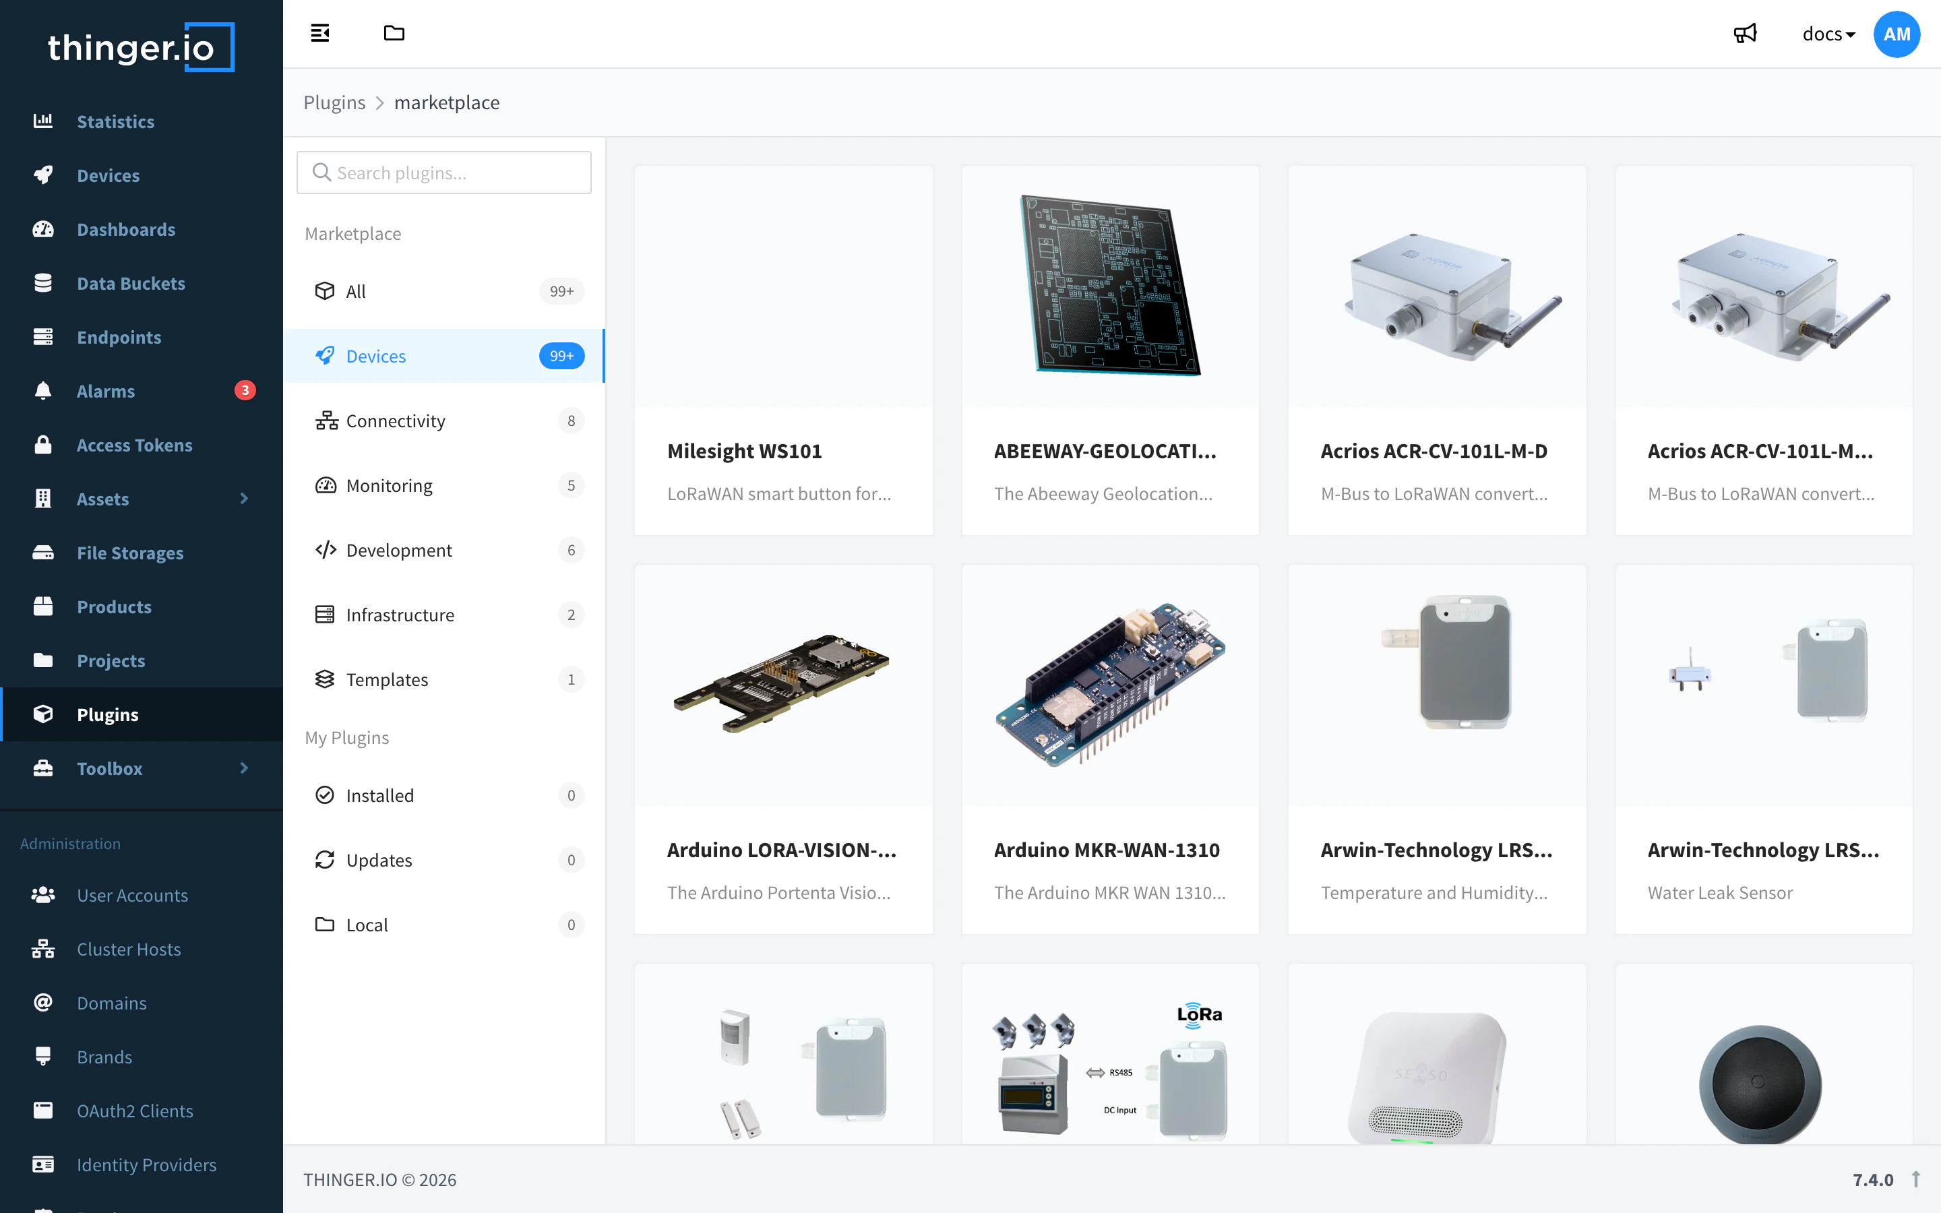Viewport: 1941px width, 1213px height.
Task: Open announcements megaphone icon
Action: (1744, 34)
